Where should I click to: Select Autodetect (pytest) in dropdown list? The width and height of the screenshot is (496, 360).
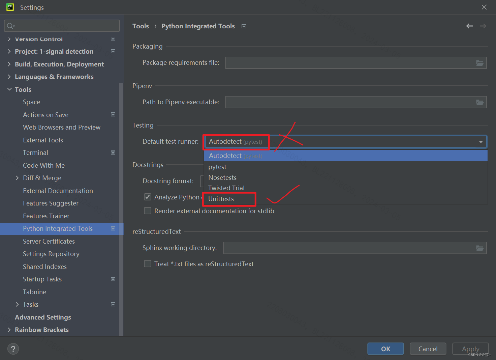click(346, 156)
